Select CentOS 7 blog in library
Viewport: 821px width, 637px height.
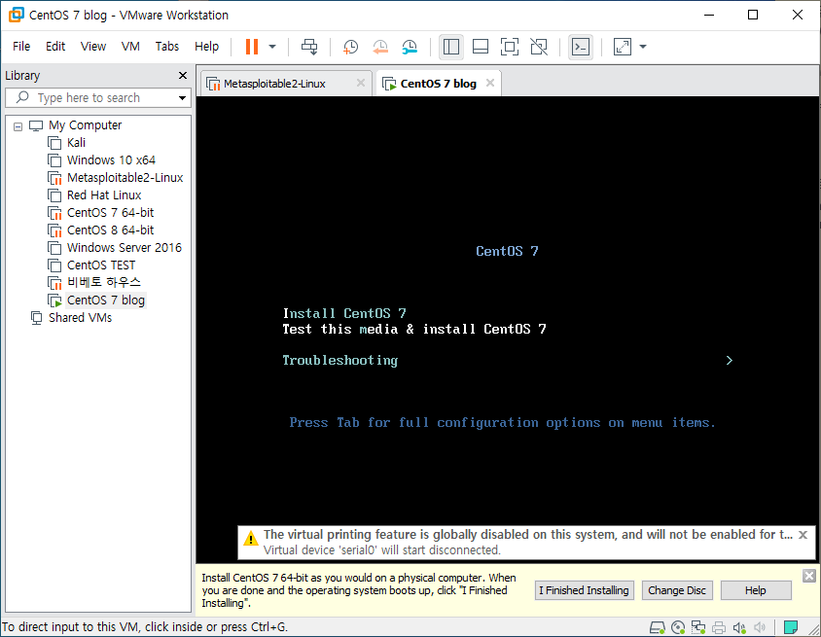point(106,300)
